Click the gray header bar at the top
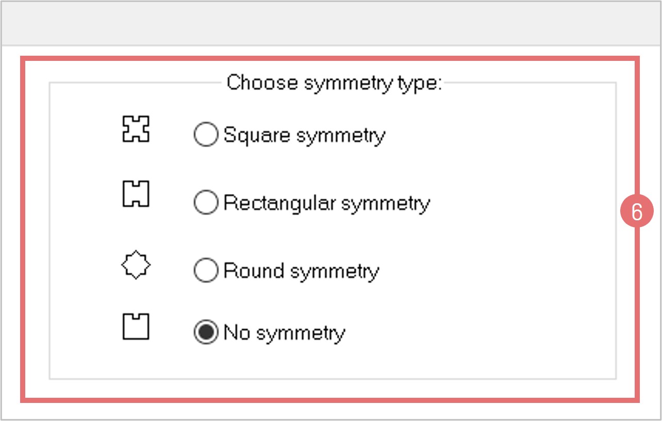The image size is (662, 421). pyautogui.click(x=331, y=23)
